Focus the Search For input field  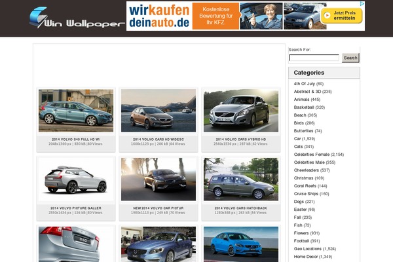(314, 58)
